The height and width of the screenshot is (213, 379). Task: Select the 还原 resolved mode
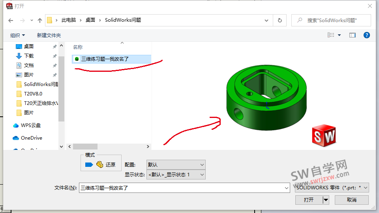[x=106, y=165]
